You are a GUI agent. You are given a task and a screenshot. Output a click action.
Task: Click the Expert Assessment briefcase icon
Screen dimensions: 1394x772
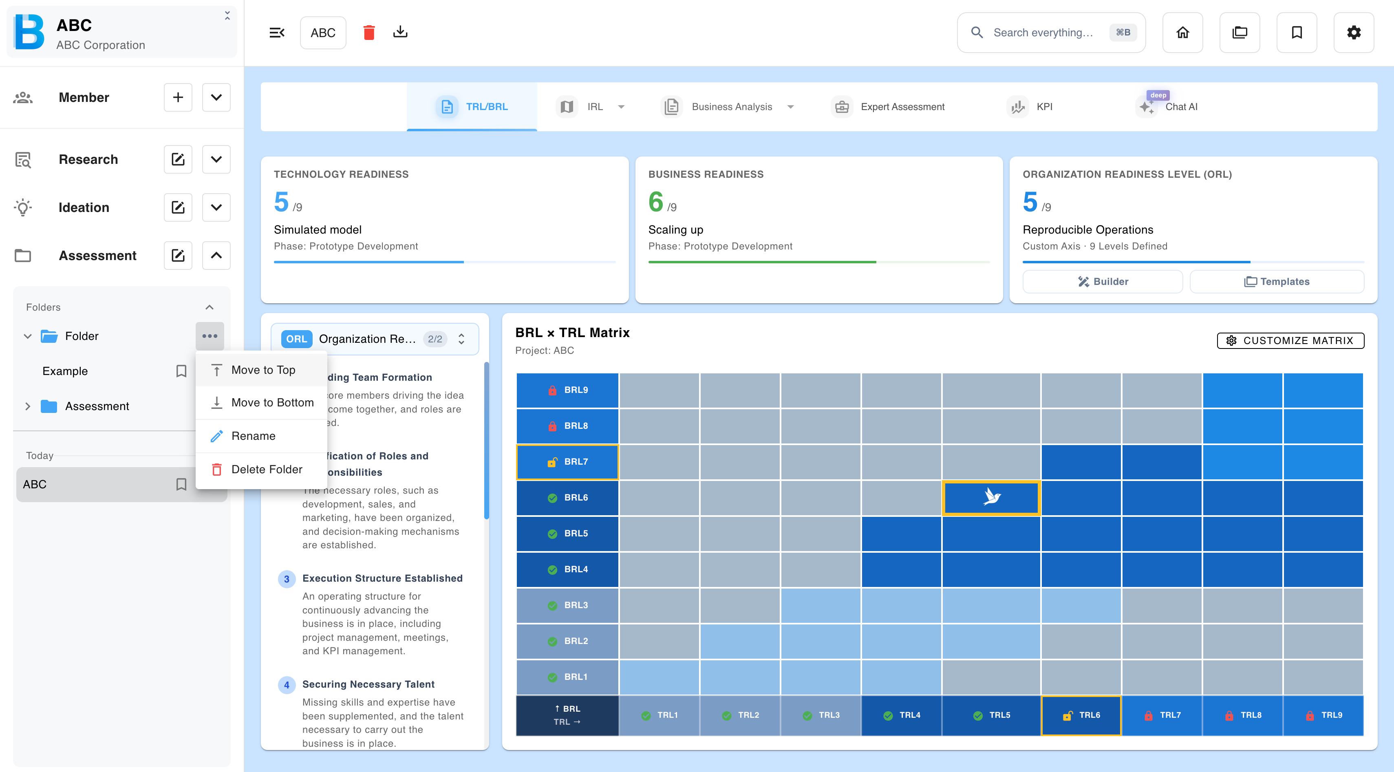[x=841, y=106]
